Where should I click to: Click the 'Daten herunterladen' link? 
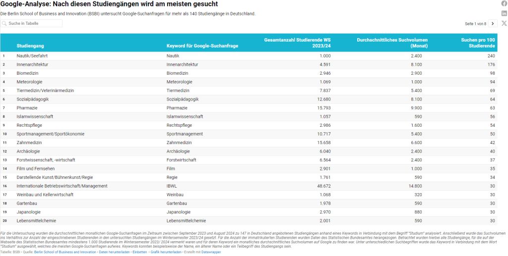tap(114, 252)
